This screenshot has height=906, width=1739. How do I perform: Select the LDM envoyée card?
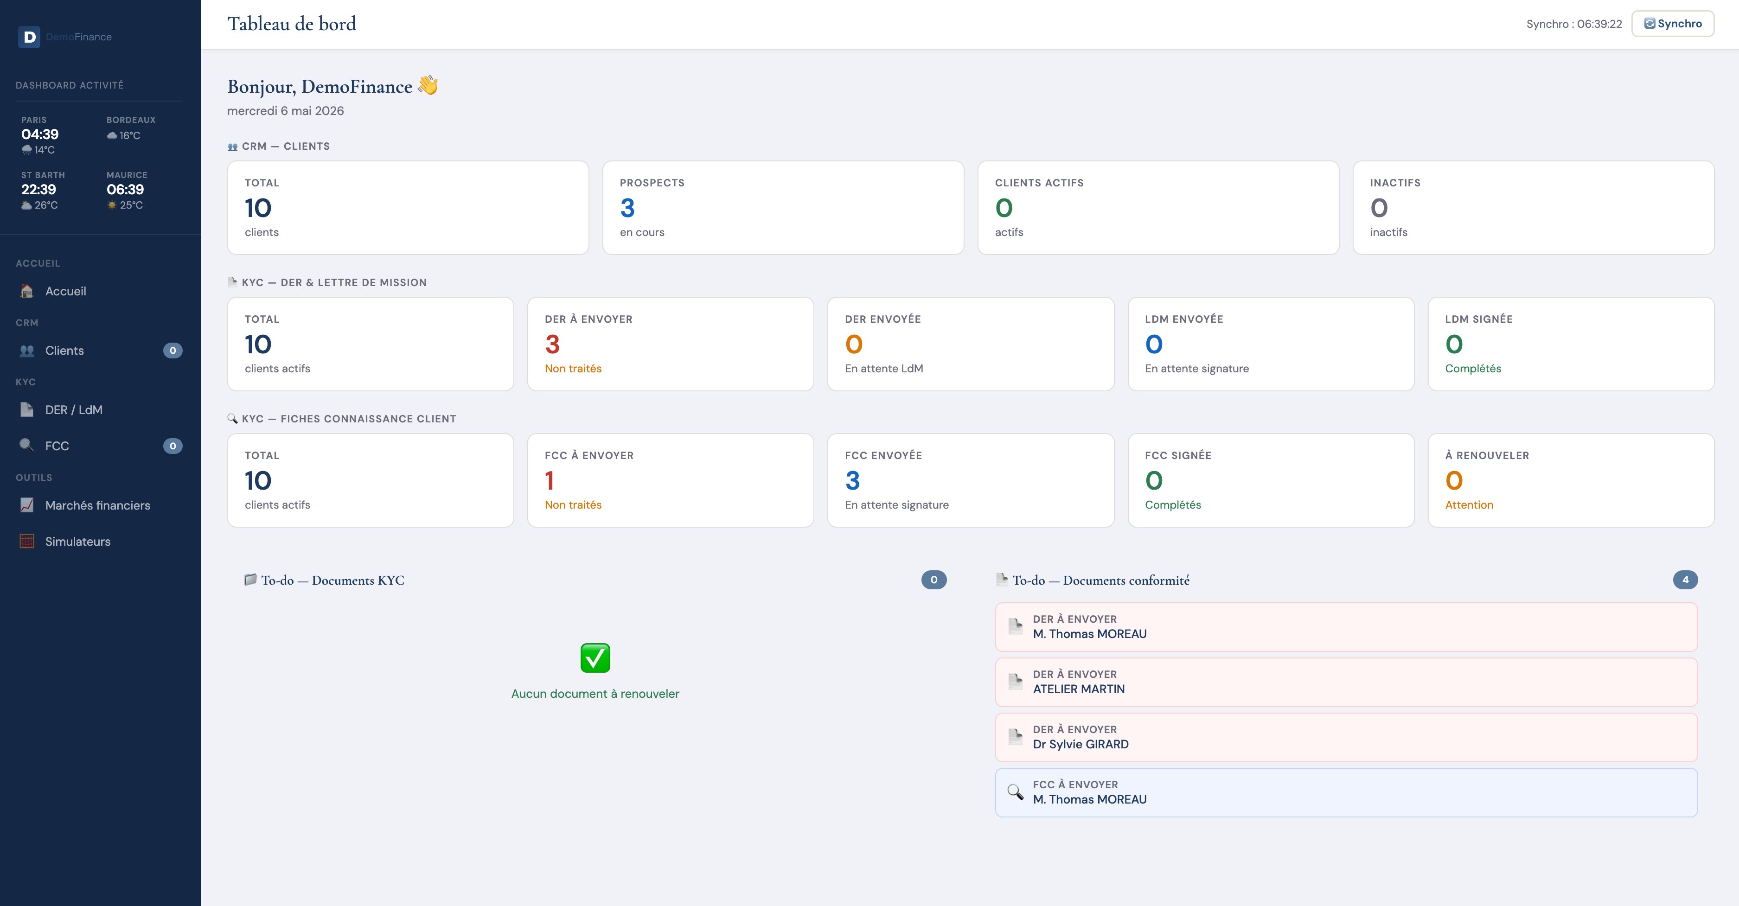1271,344
